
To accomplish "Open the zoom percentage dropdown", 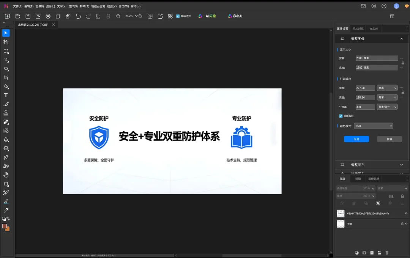I will coord(136,16).
